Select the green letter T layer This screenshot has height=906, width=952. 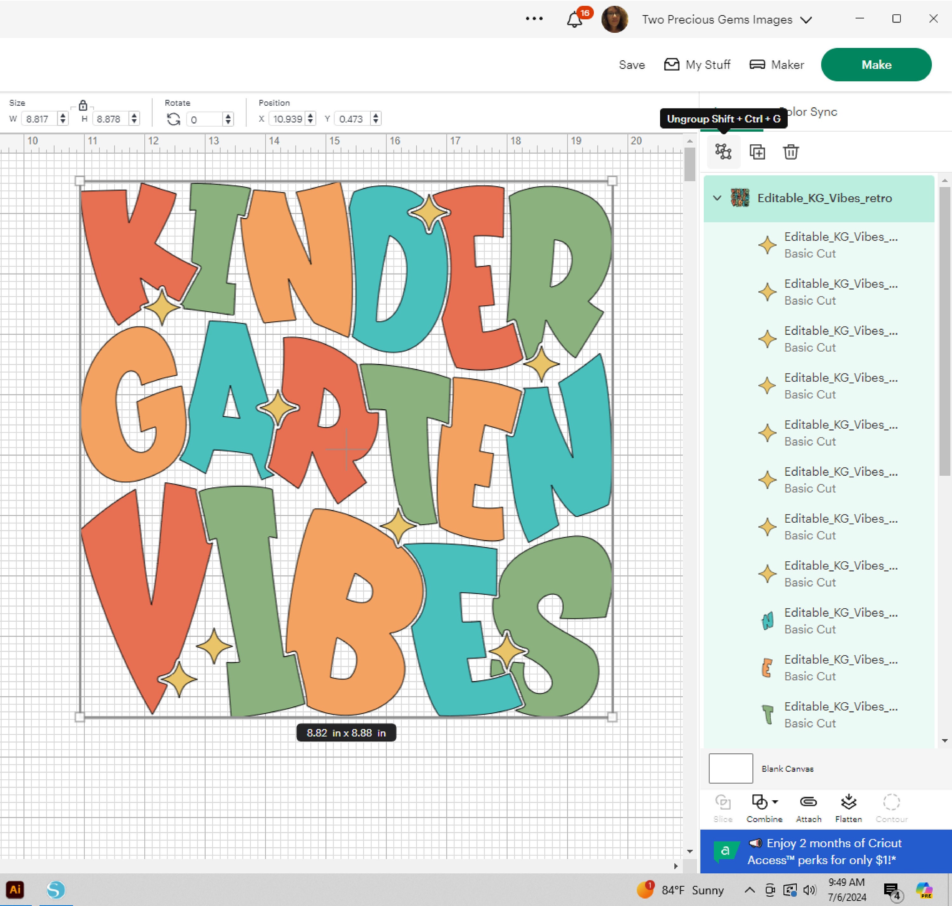pos(819,714)
